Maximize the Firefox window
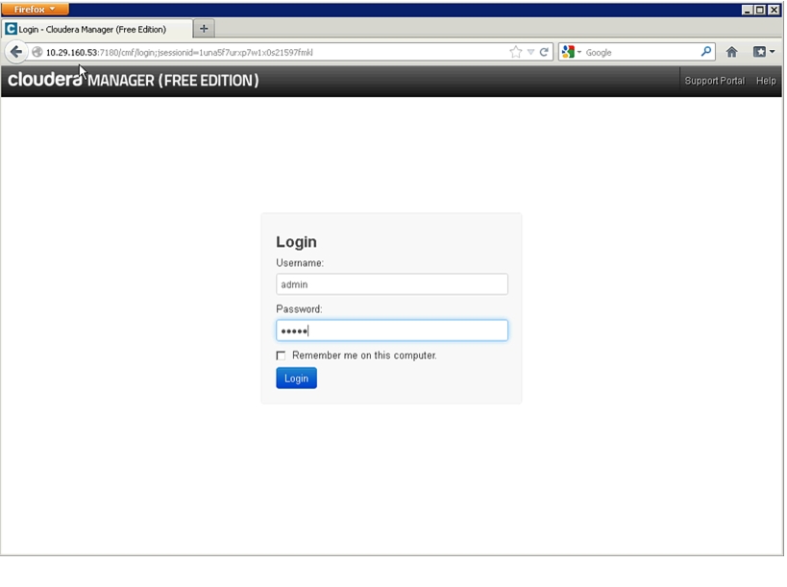This screenshot has width=787, height=587. click(x=760, y=10)
